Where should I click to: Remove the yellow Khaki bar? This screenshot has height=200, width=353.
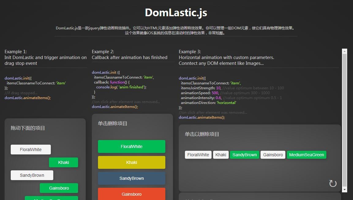pyautogui.click(x=131, y=162)
